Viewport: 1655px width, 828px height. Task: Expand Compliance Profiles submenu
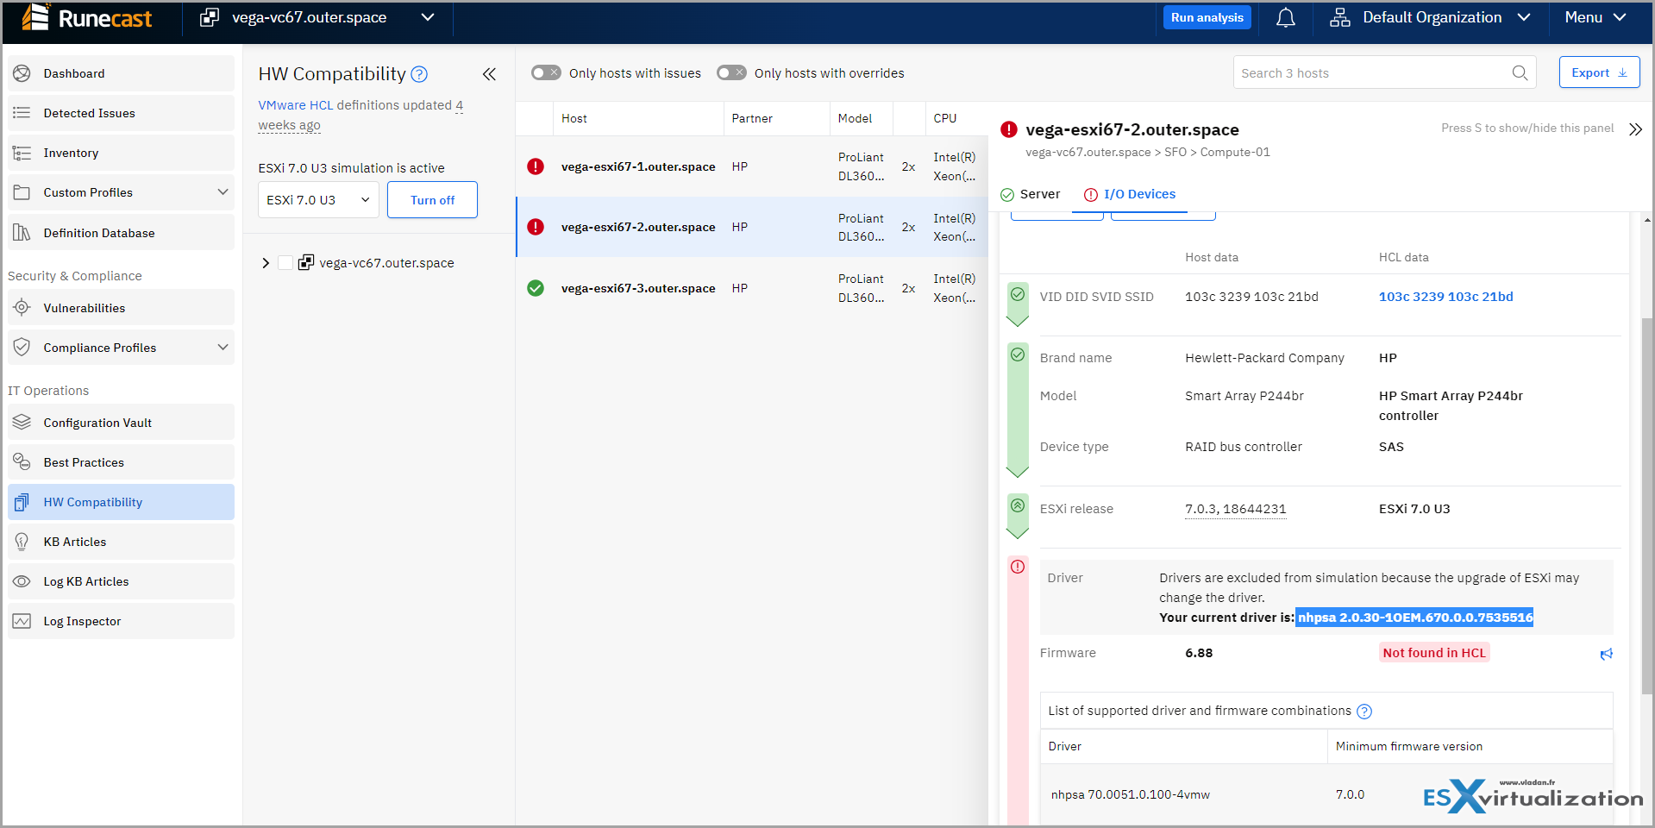click(x=223, y=348)
